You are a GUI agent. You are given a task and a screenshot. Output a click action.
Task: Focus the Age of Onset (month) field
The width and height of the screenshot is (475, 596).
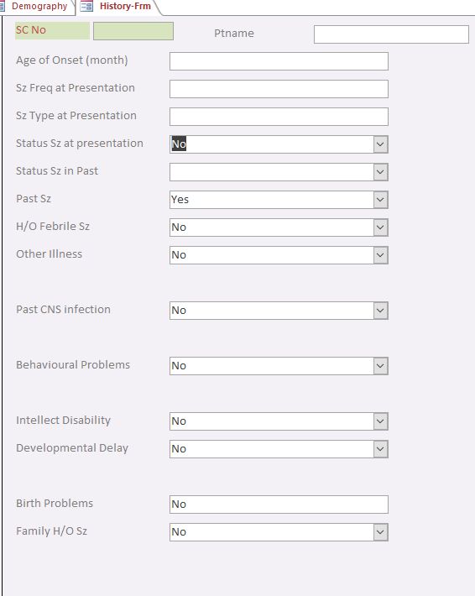coord(279,61)
